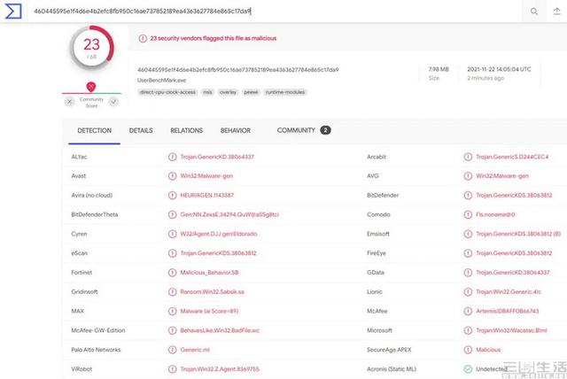Switch to the DETAILS tab

tap(141, 131)
